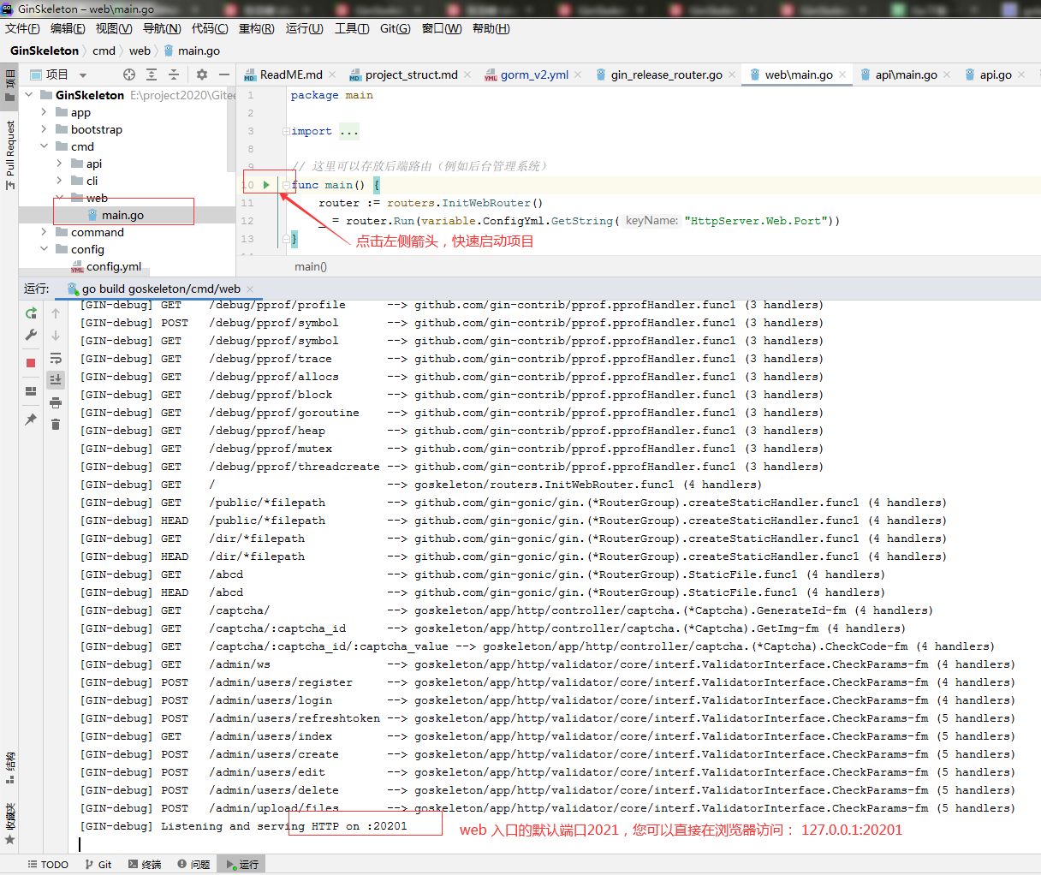Open project view type dropdown
Screen dimensions: 1041x875
83,75
